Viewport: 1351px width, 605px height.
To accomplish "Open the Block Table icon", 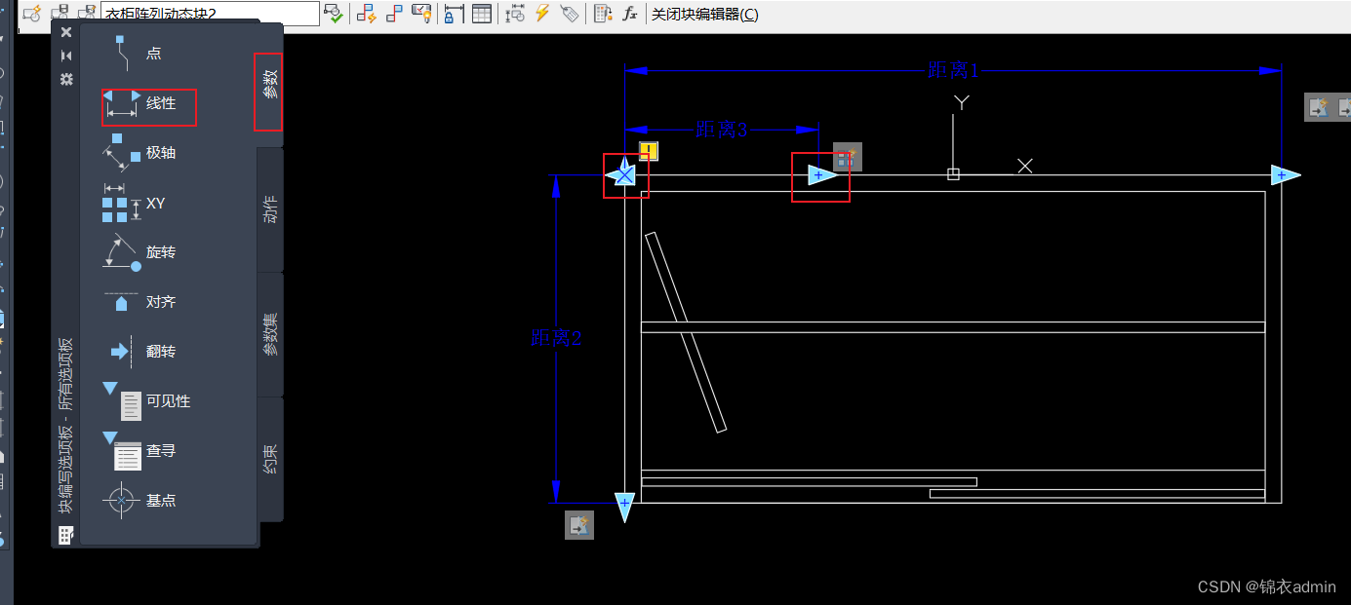I will point(481,14).
